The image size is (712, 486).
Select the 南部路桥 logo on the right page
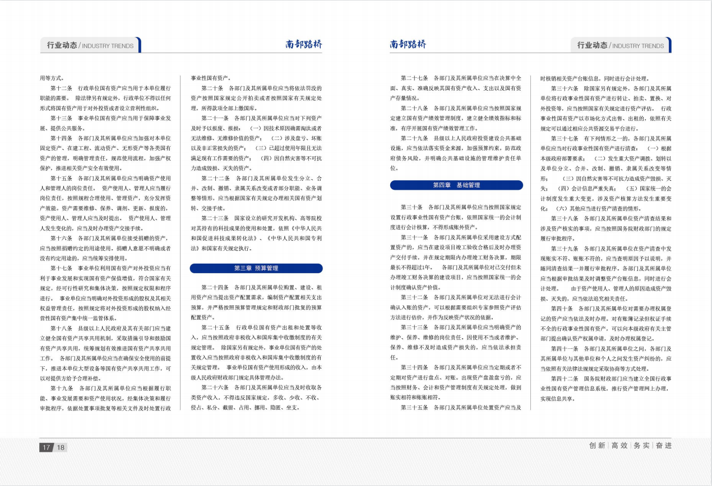point(408,44)
